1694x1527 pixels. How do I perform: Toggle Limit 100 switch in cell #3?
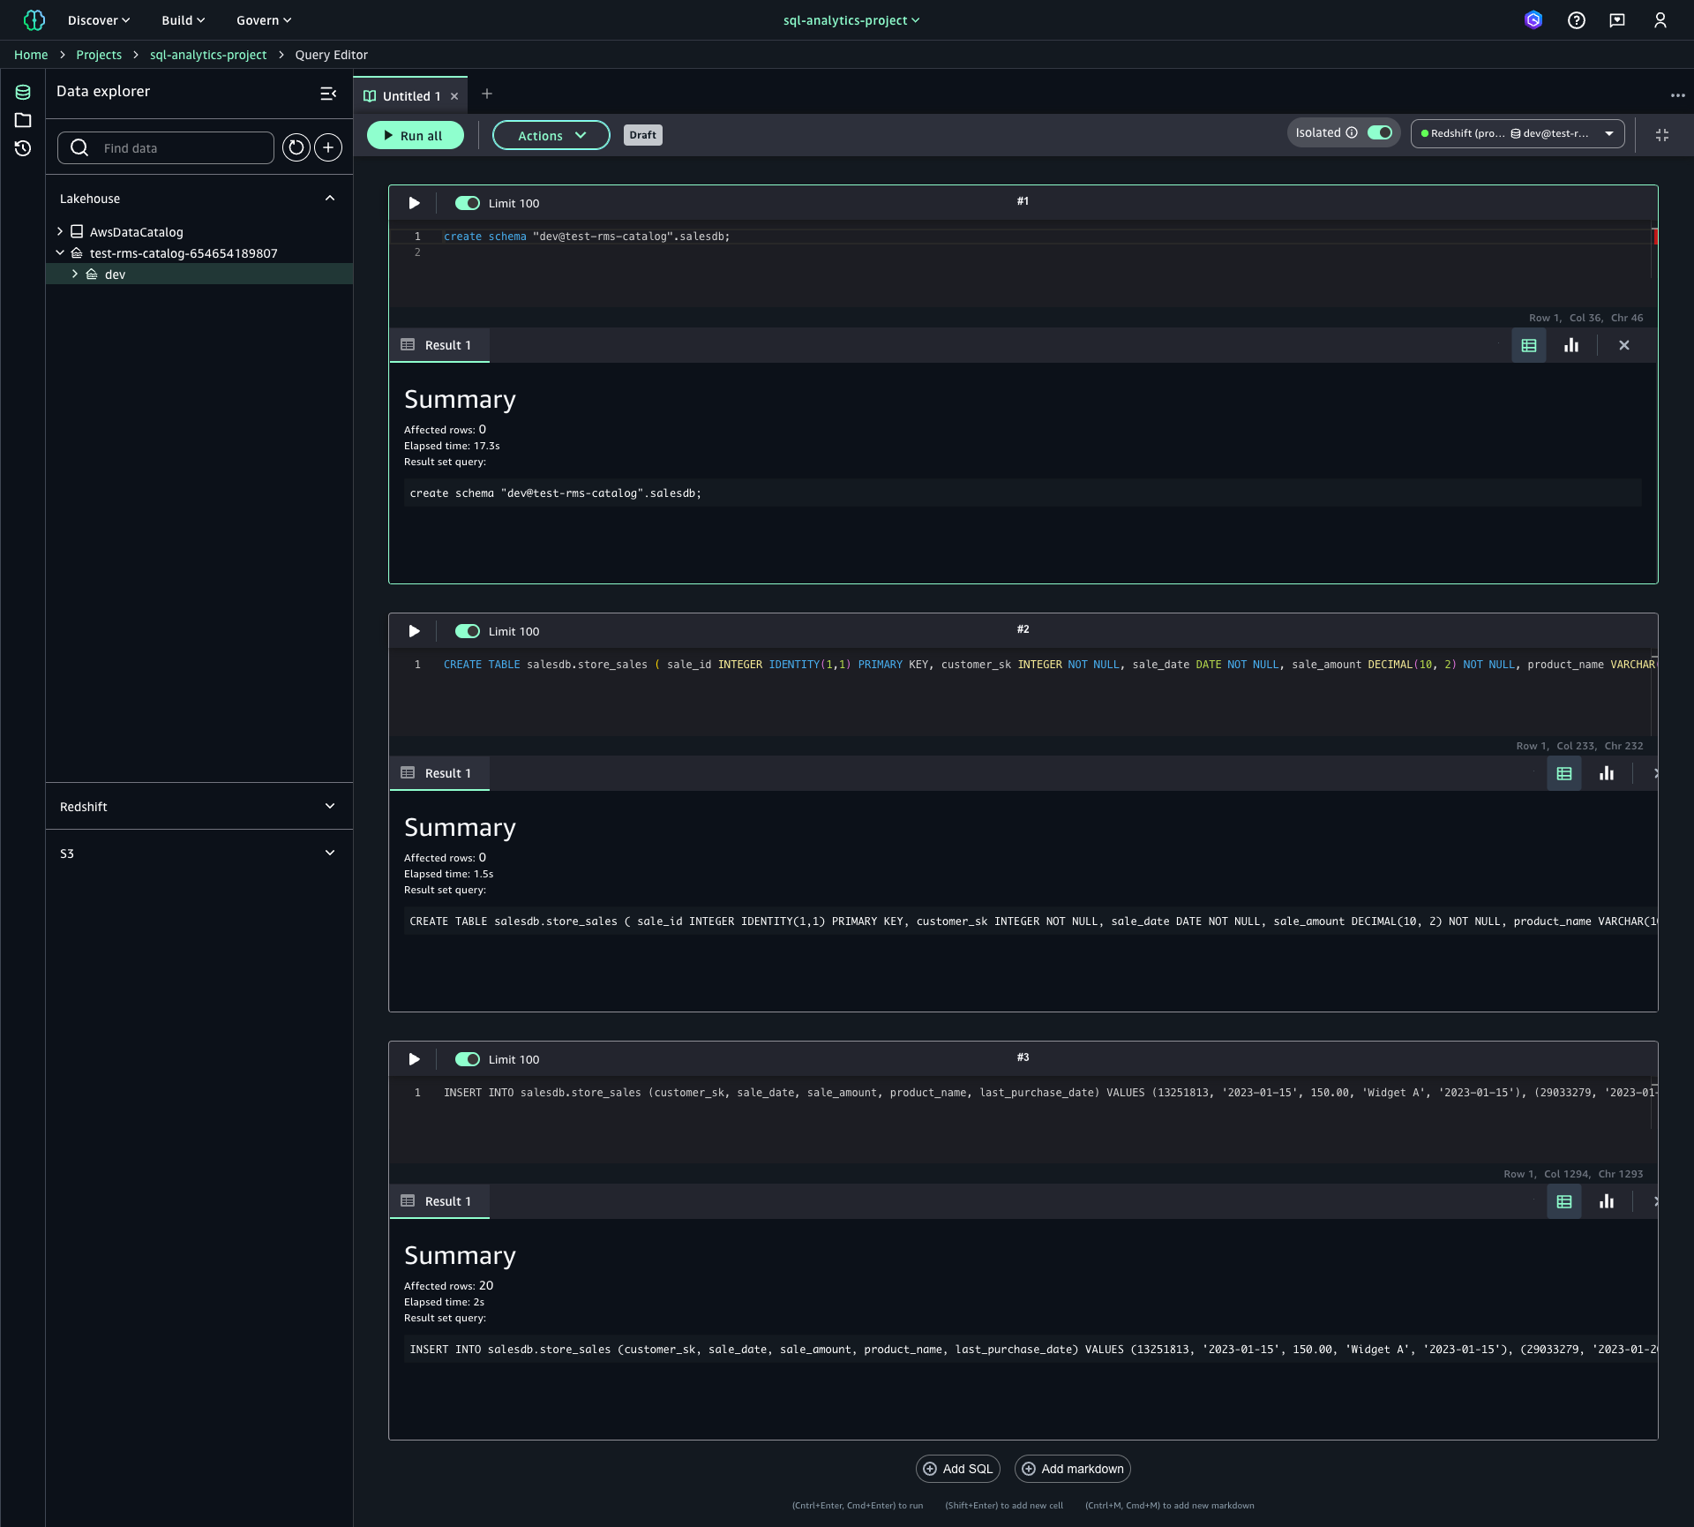point(468,1059)
